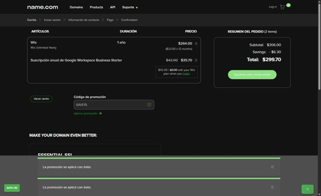The height and width of the screenshot is (196, 321).
Task: Click the Login link in Wix offer
Action: 186,73
